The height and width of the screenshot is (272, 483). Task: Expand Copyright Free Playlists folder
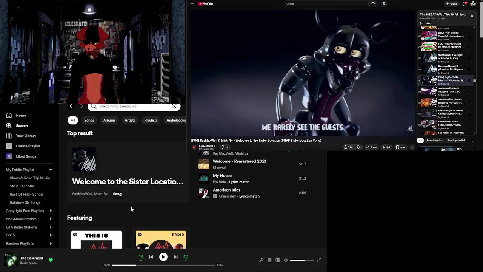(51, 211)
